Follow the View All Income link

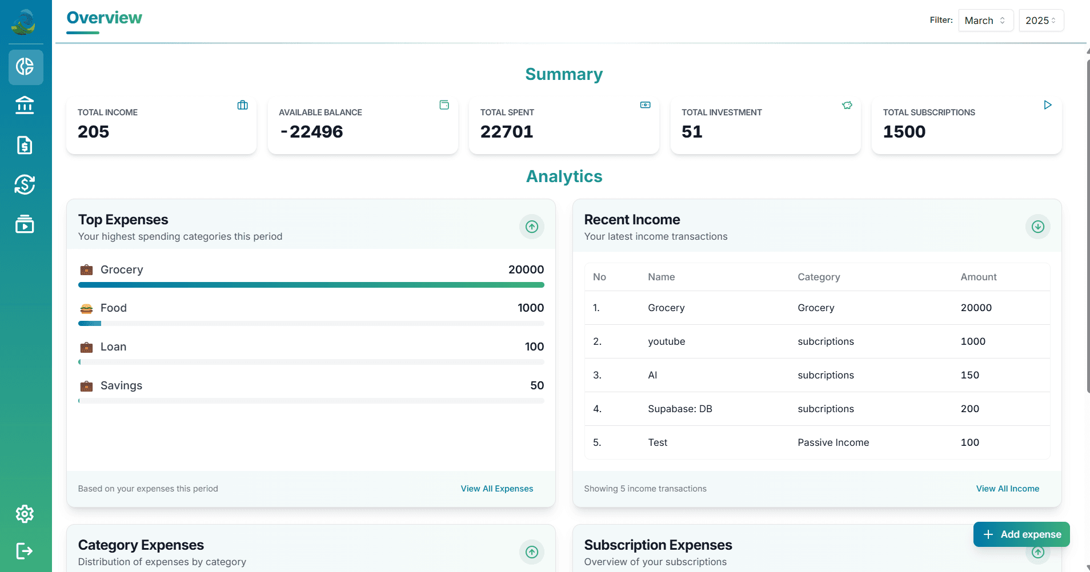tap(1007, 489)
